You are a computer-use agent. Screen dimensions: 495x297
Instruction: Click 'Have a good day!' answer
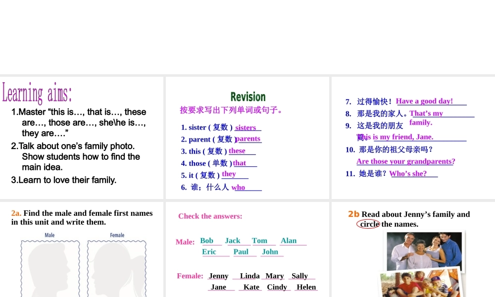coord(424,101)
